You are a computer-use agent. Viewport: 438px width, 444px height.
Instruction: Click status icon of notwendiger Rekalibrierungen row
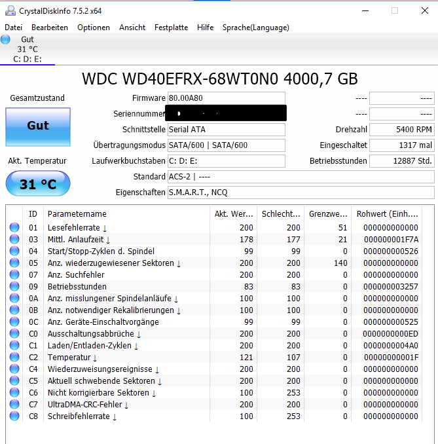(x=14, y=310)
